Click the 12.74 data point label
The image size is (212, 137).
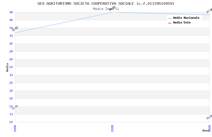tap(15, 107)
